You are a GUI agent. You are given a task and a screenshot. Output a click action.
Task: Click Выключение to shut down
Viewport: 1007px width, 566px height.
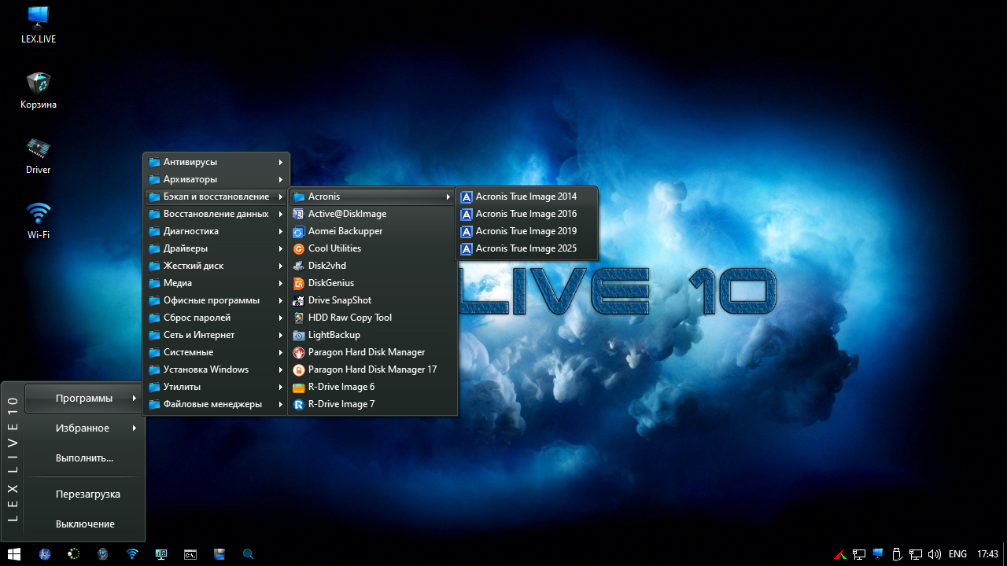pos(85,524)
